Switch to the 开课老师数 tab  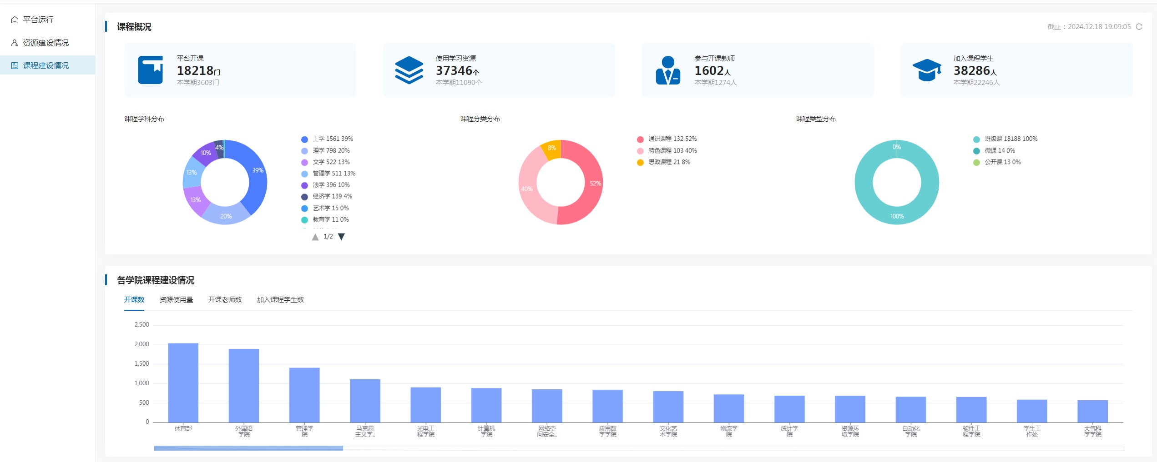pos(225,300)
